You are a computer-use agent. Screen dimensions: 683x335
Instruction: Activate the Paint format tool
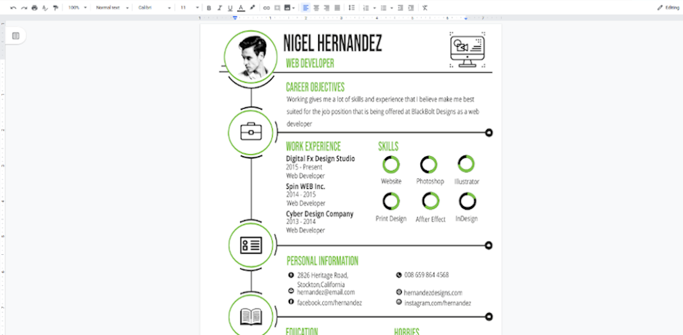(55, 8)
